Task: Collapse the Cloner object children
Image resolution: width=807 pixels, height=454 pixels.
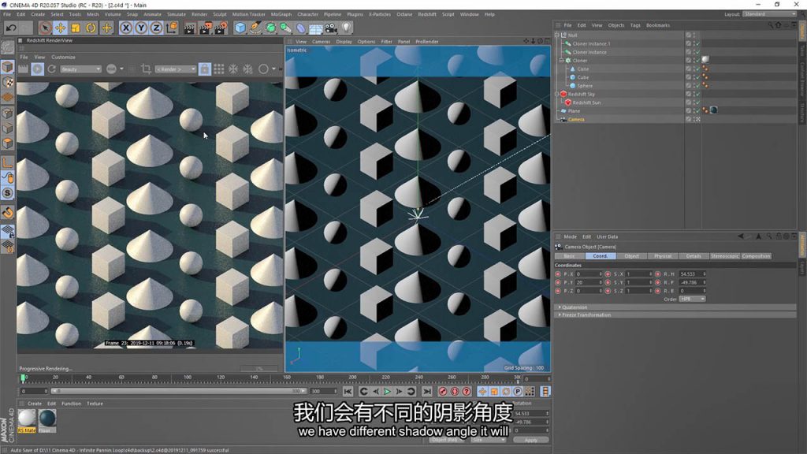Action: [x=561, y=60]
